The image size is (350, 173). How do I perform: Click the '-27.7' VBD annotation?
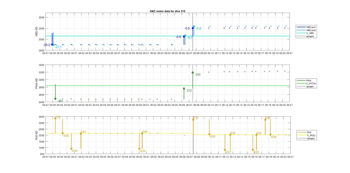58,47
